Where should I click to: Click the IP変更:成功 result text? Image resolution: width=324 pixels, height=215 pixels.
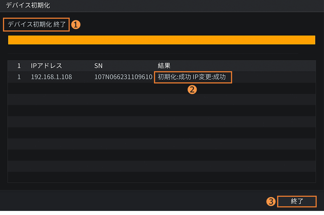pos(209,77)
